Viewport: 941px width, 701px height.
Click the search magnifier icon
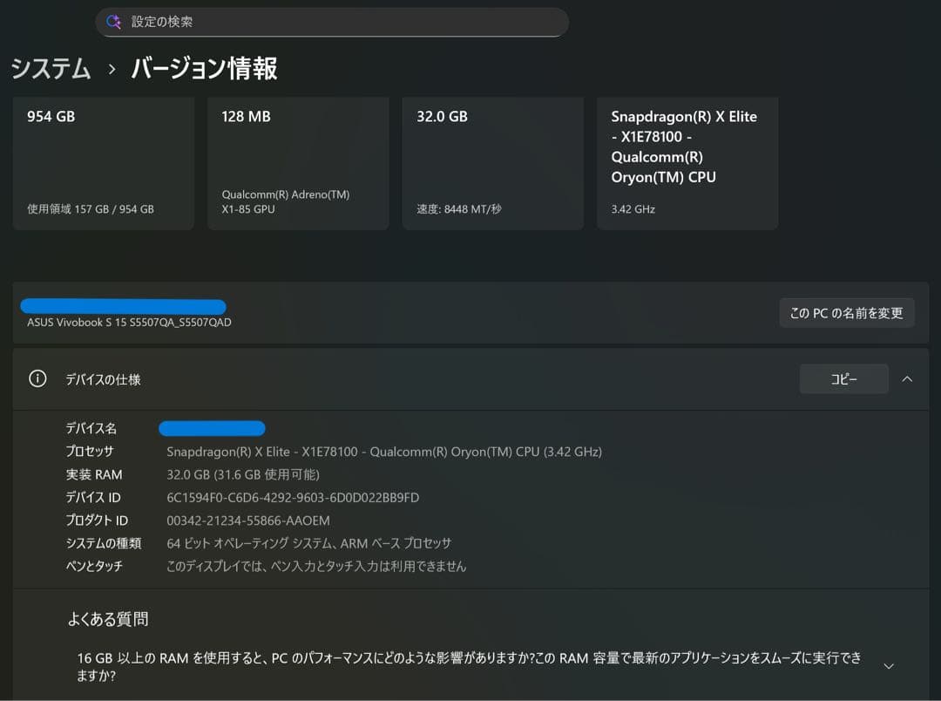[114, 22]
